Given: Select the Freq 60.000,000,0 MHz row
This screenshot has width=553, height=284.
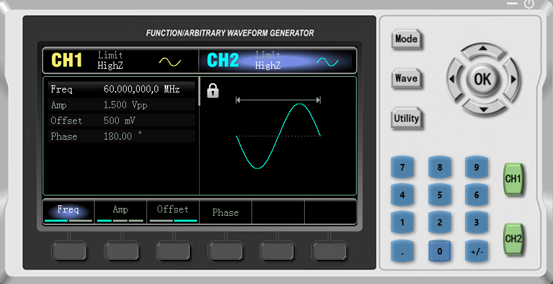Looking at the screenshot, I should coord(122,89).
